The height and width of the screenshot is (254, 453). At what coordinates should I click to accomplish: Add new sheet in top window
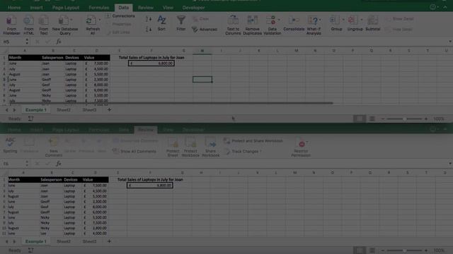[109, 110]
